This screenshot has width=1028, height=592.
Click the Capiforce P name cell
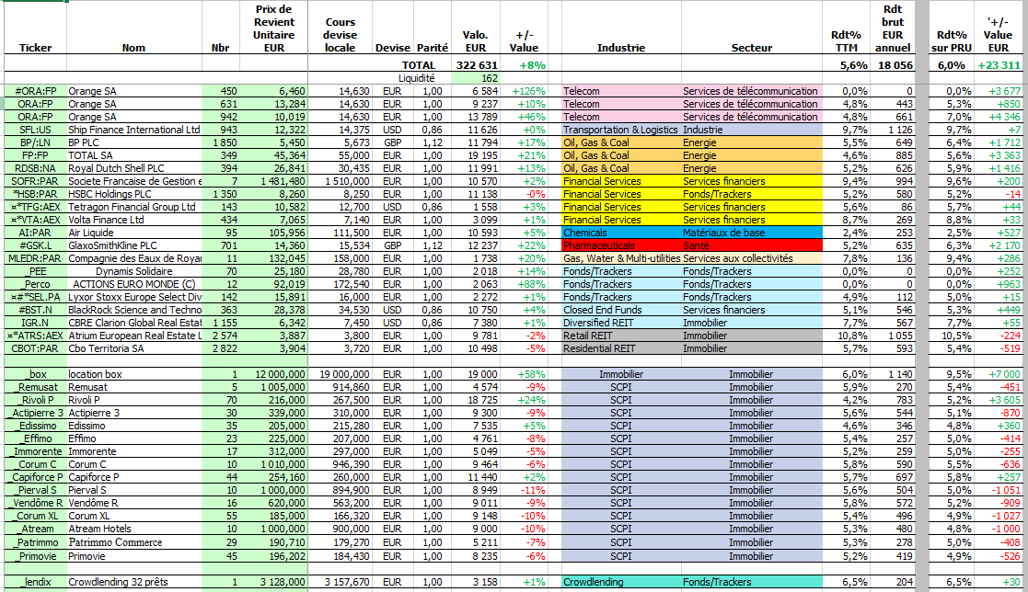[133, 477]
